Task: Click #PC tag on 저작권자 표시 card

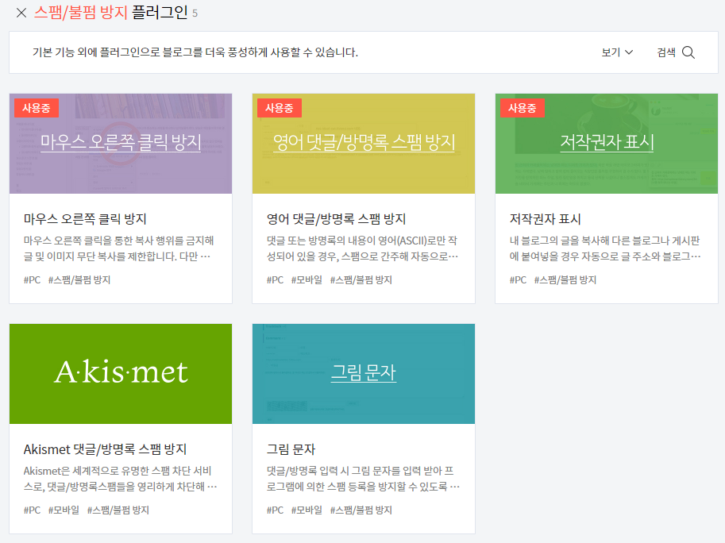Action: pyautogui.click(x=518, y=279)
